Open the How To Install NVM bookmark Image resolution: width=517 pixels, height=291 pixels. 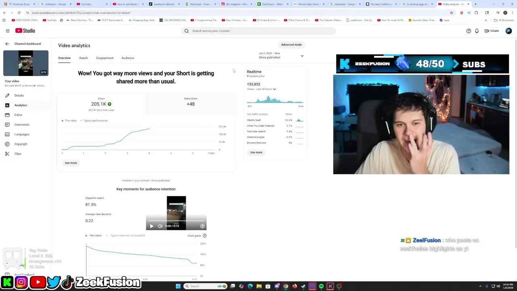(x=390, y=20)
